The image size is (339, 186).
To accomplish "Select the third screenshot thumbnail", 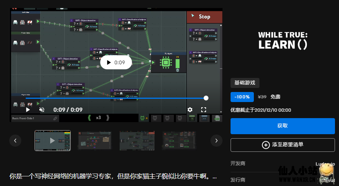I will click(137, 141).
